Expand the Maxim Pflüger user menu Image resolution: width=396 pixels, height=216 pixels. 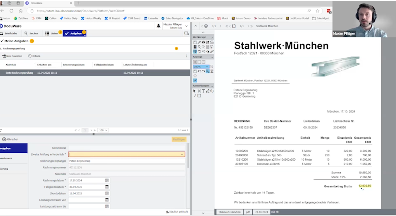click(x=186, y=26)
